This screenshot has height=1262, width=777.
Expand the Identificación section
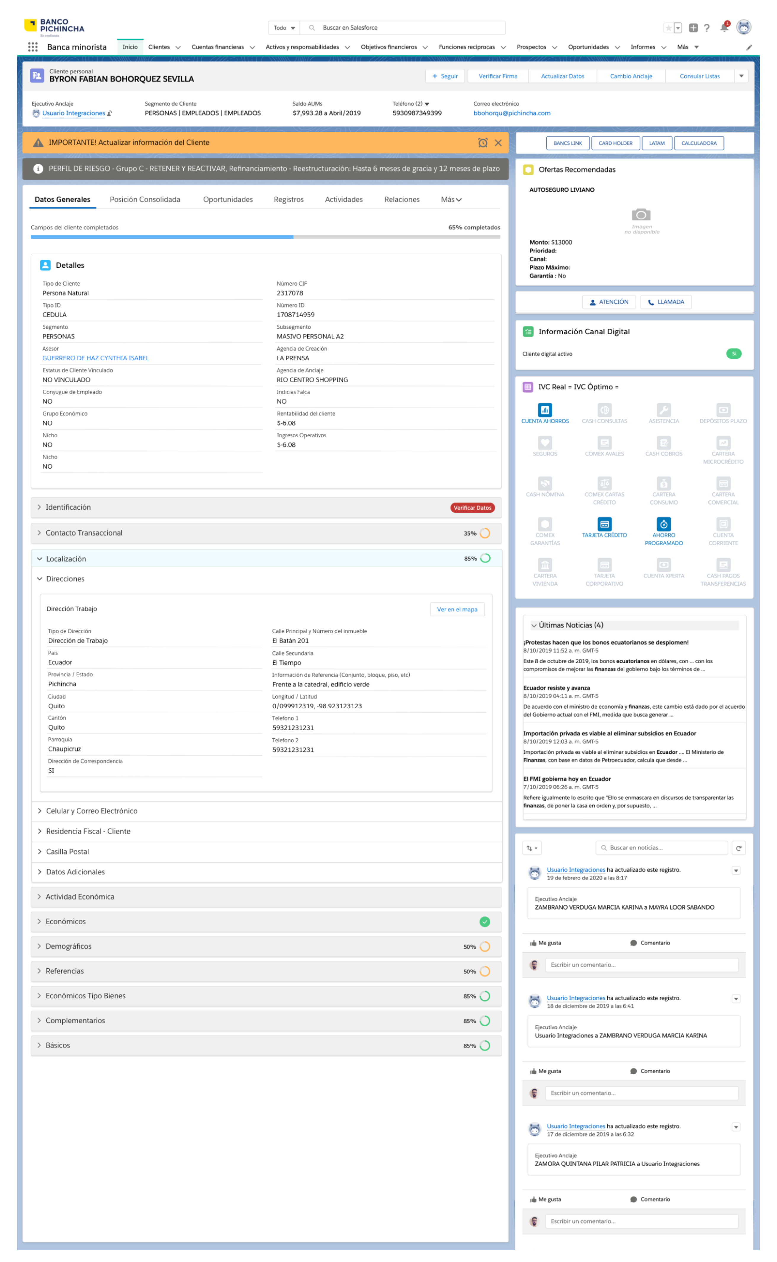click(x=68, y=507)
